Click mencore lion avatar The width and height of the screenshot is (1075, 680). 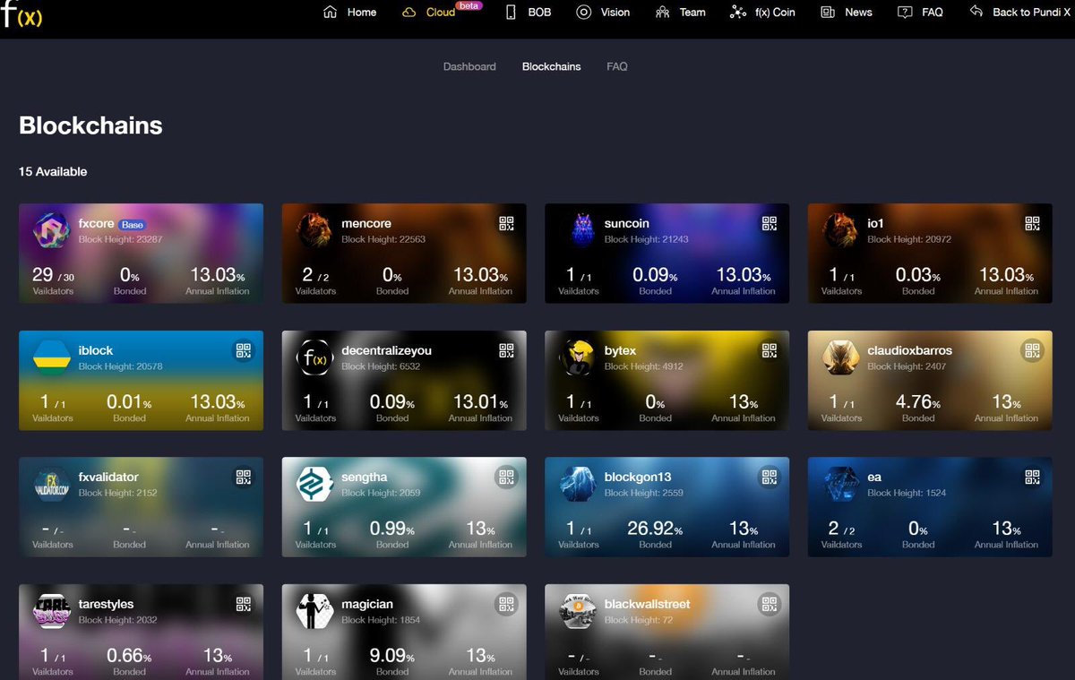(x=314, y=230)
